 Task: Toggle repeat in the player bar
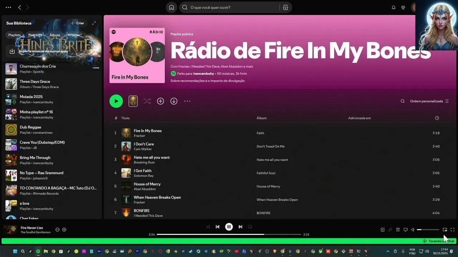pos(250,227)
